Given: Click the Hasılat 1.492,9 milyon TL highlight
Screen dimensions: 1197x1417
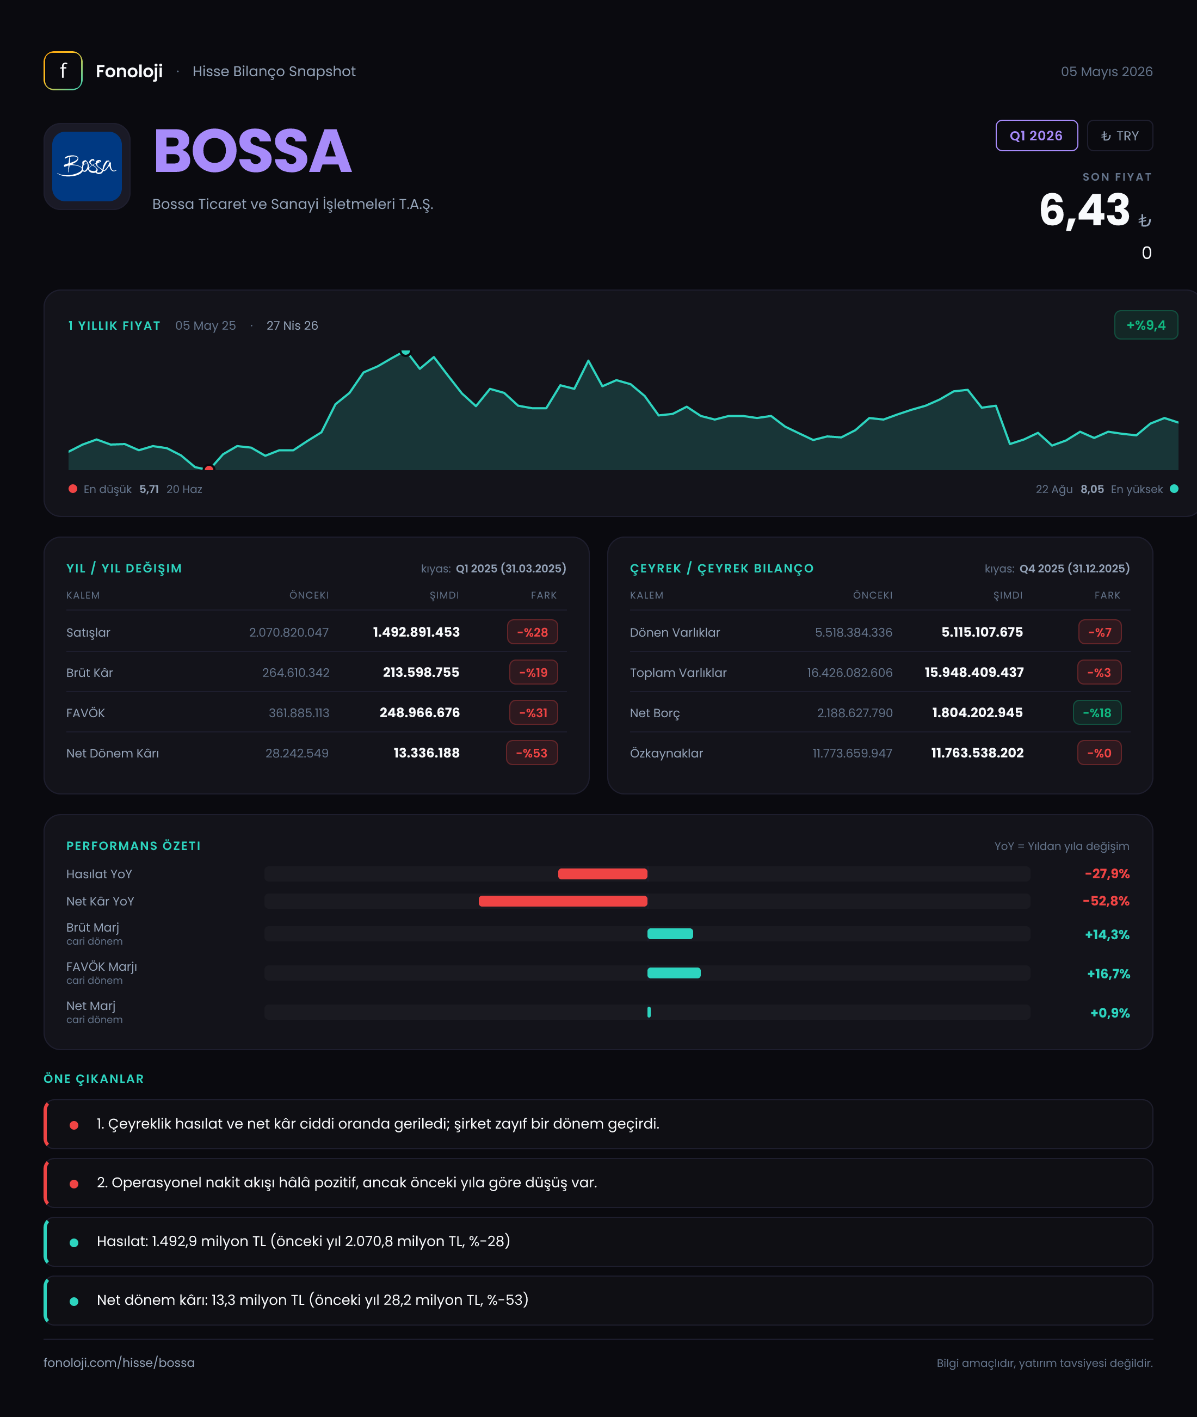Looking at the screenshot, I should (598, 1241).
